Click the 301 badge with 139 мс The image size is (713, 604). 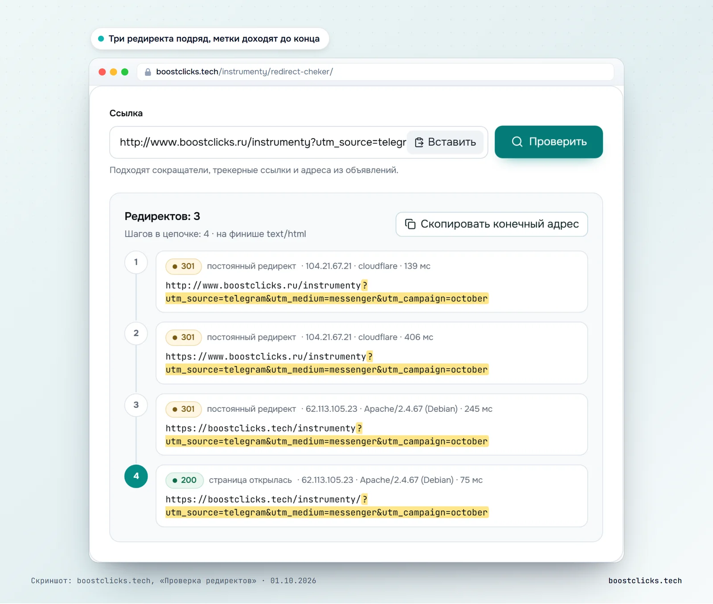click(x=184, y=266)
